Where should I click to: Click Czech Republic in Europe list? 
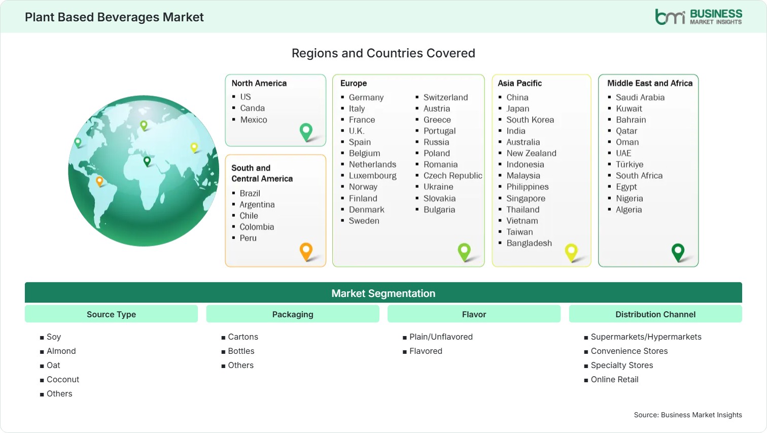[x=453, y=176]
